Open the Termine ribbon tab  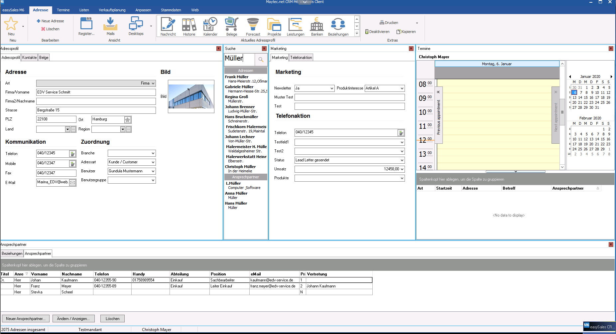coord(63,10)
